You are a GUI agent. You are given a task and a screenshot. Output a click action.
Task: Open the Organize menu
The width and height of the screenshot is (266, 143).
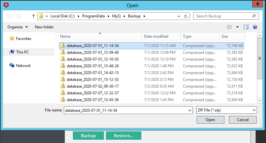(17, 27)
